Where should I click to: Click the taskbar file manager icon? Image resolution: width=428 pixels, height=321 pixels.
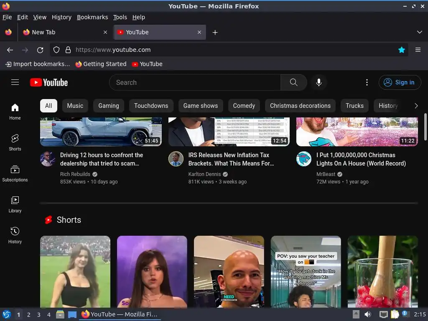60,314
